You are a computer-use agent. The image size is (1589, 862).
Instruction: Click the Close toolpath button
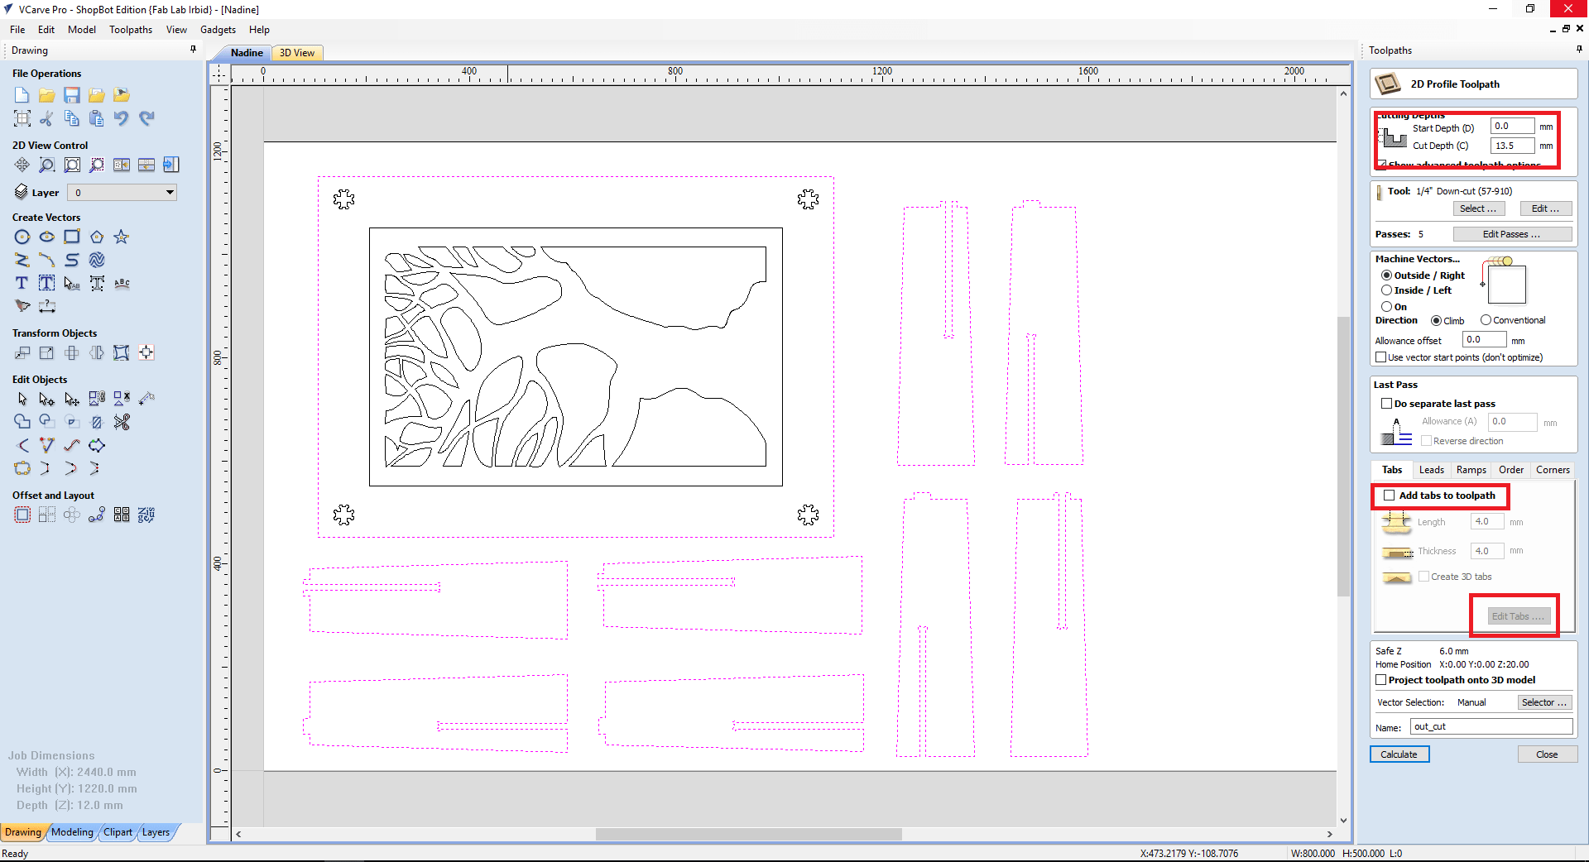point(1547,754)
